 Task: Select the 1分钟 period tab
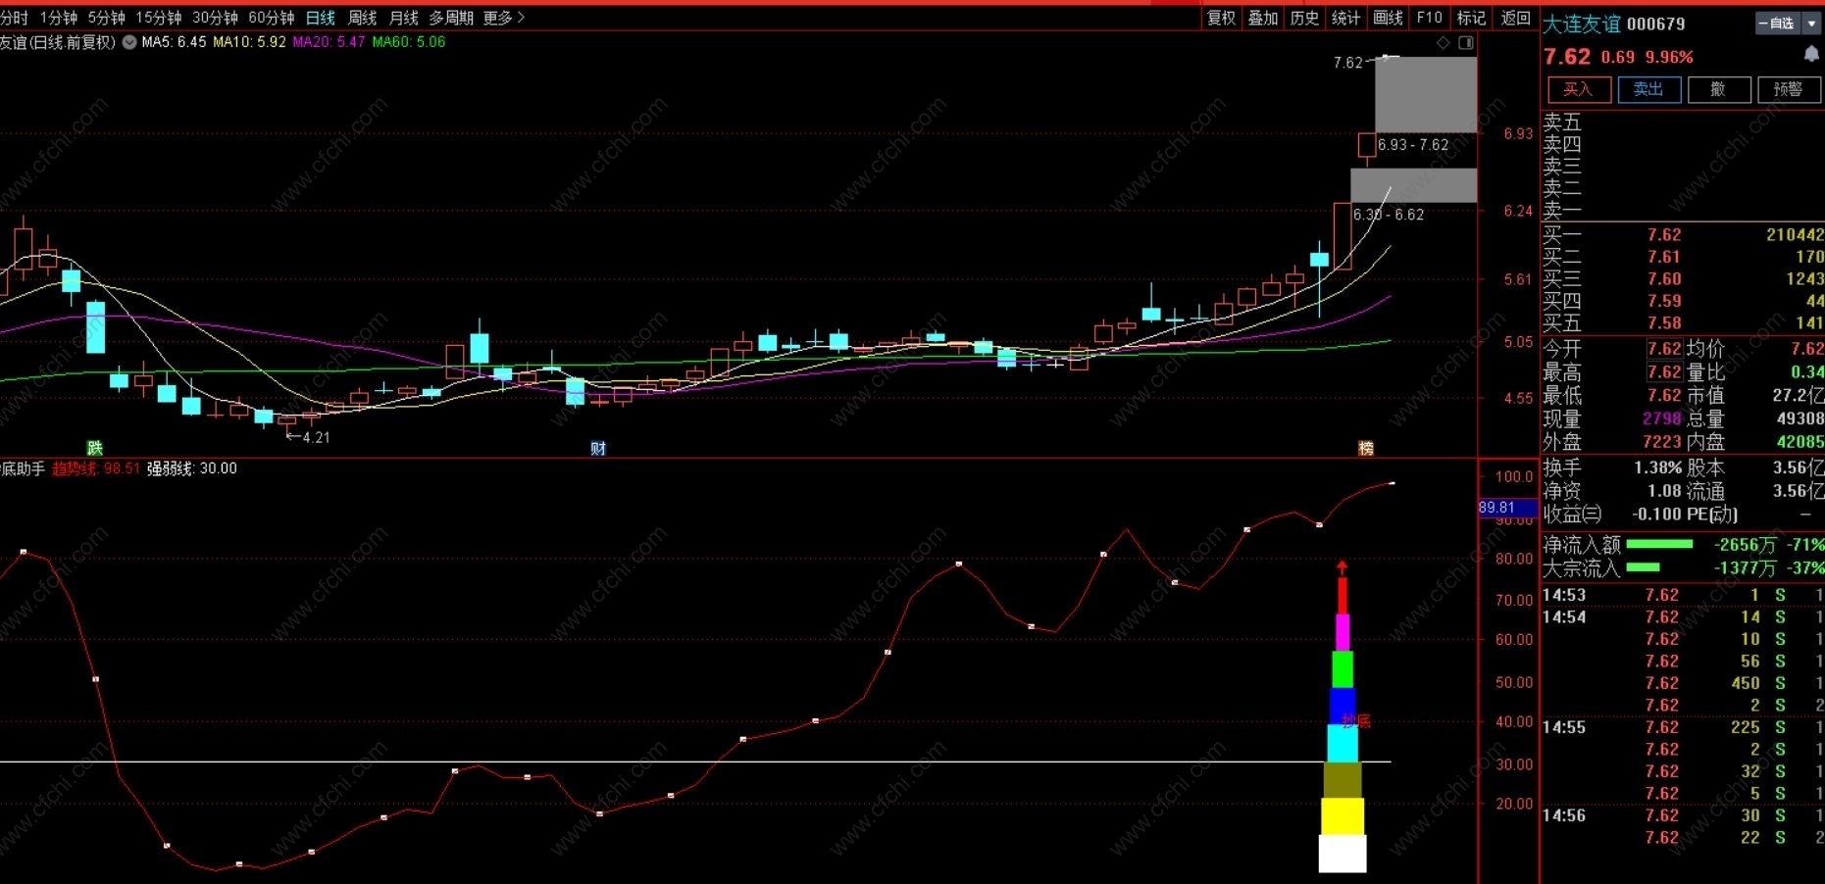pos(59,18)
